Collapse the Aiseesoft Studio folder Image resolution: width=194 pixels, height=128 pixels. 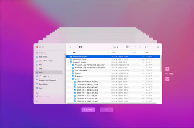(x=69, y=62)
